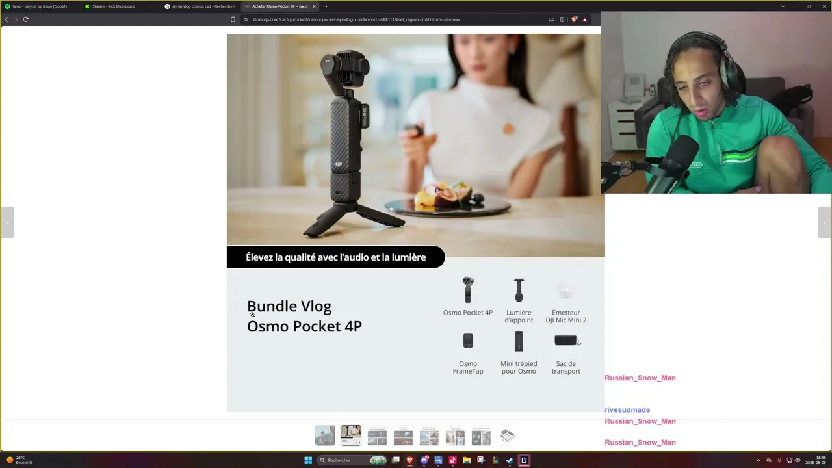The image size is (832, 468).
Task: Open Task View from the taskbar
Action: [x=395, y=460]
